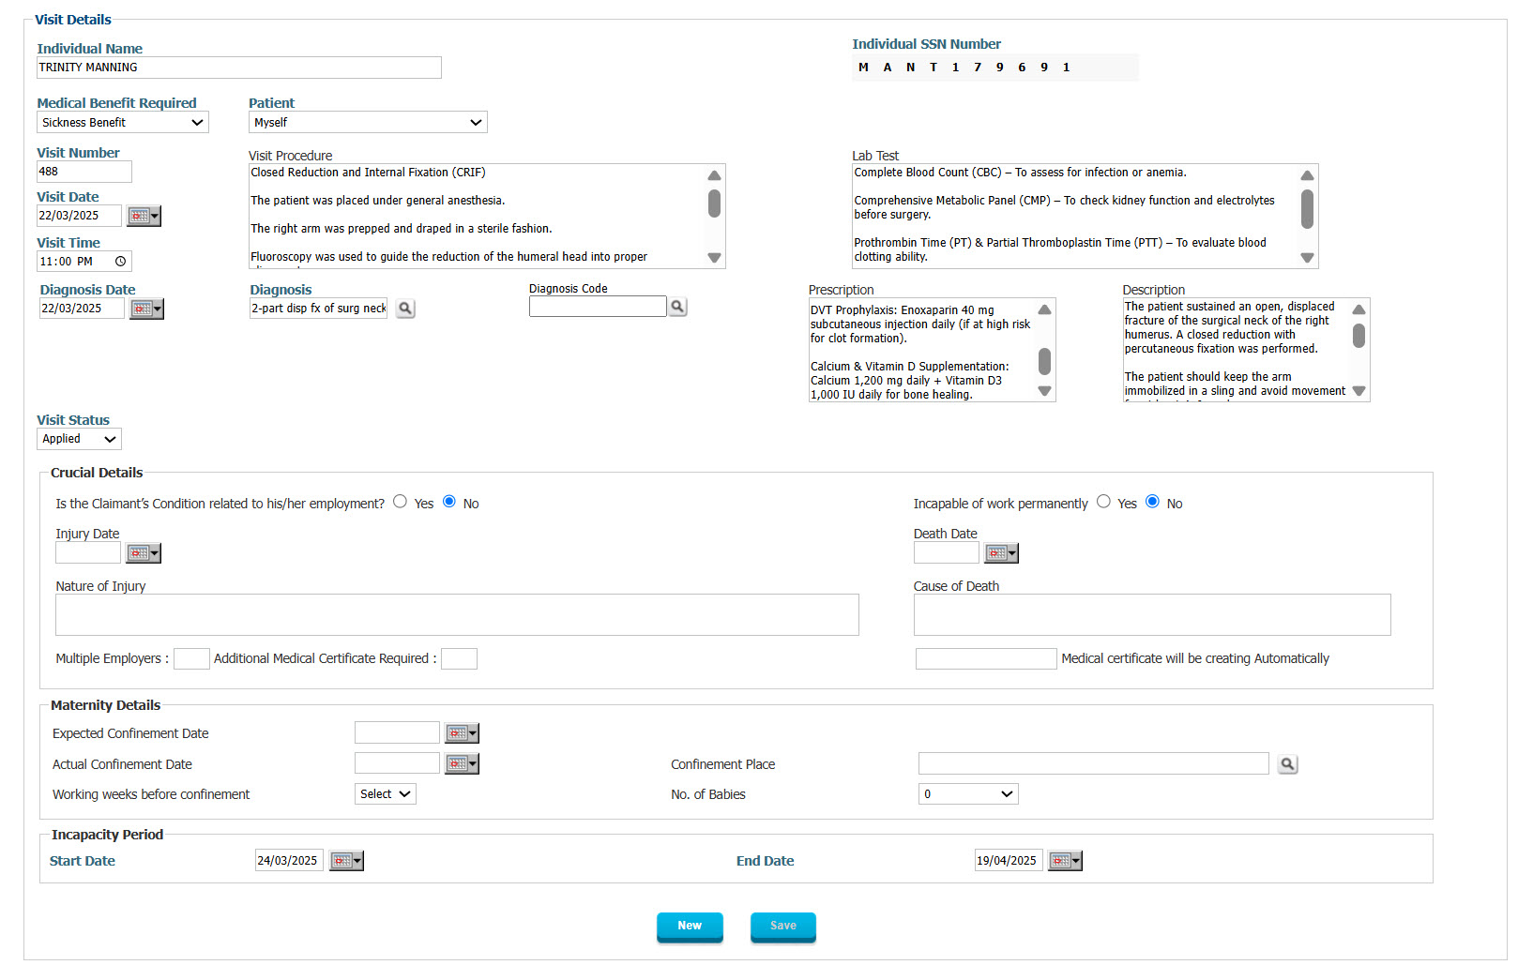Click the Description scrollbar thumb
The height and width of the screenshot is (965, 1518).
tap(1359, 336)
